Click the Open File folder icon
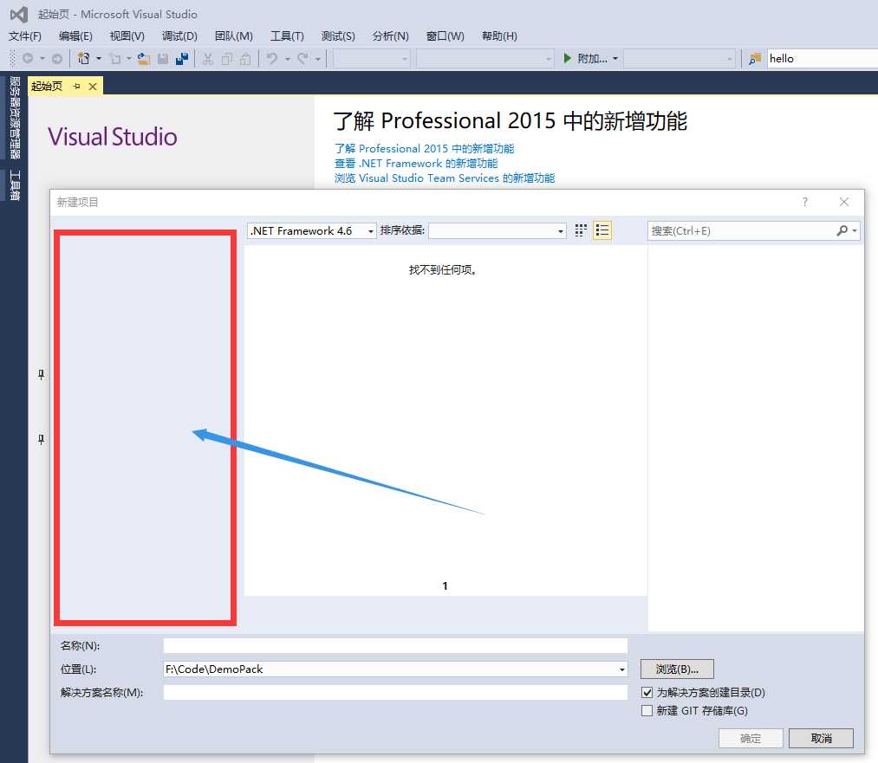This screenshot has width=878, height=763. point(143,58)
